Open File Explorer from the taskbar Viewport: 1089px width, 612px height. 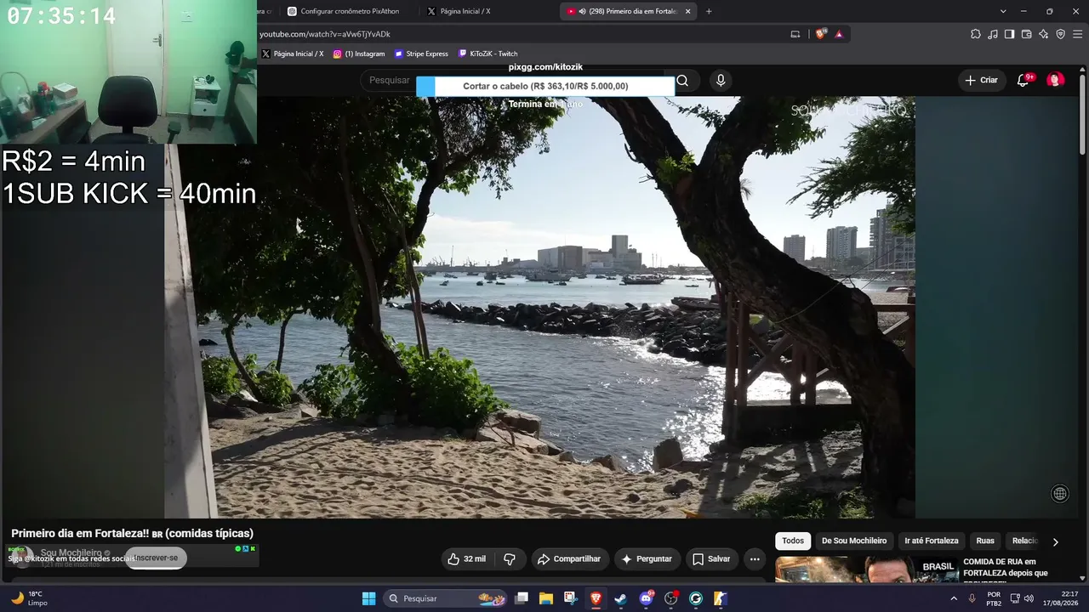coord(546,598)
